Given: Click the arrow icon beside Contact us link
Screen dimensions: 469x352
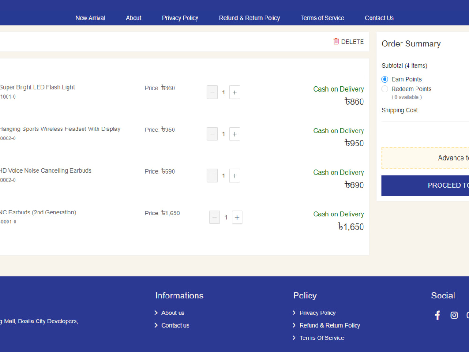Looking at the screenshot, I should click(x=156, y=325).
